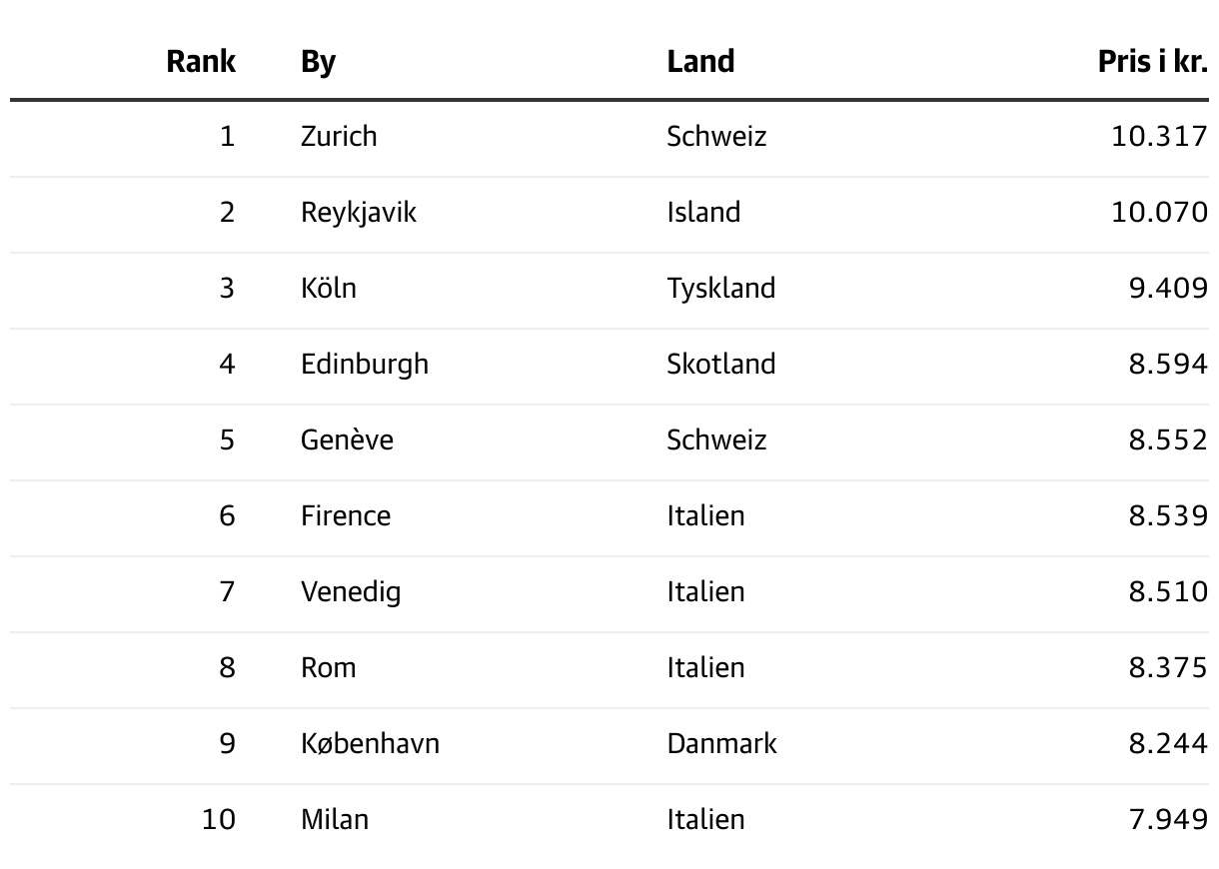
Task: Select the Milan city cell
Action: tap(334, 819)
